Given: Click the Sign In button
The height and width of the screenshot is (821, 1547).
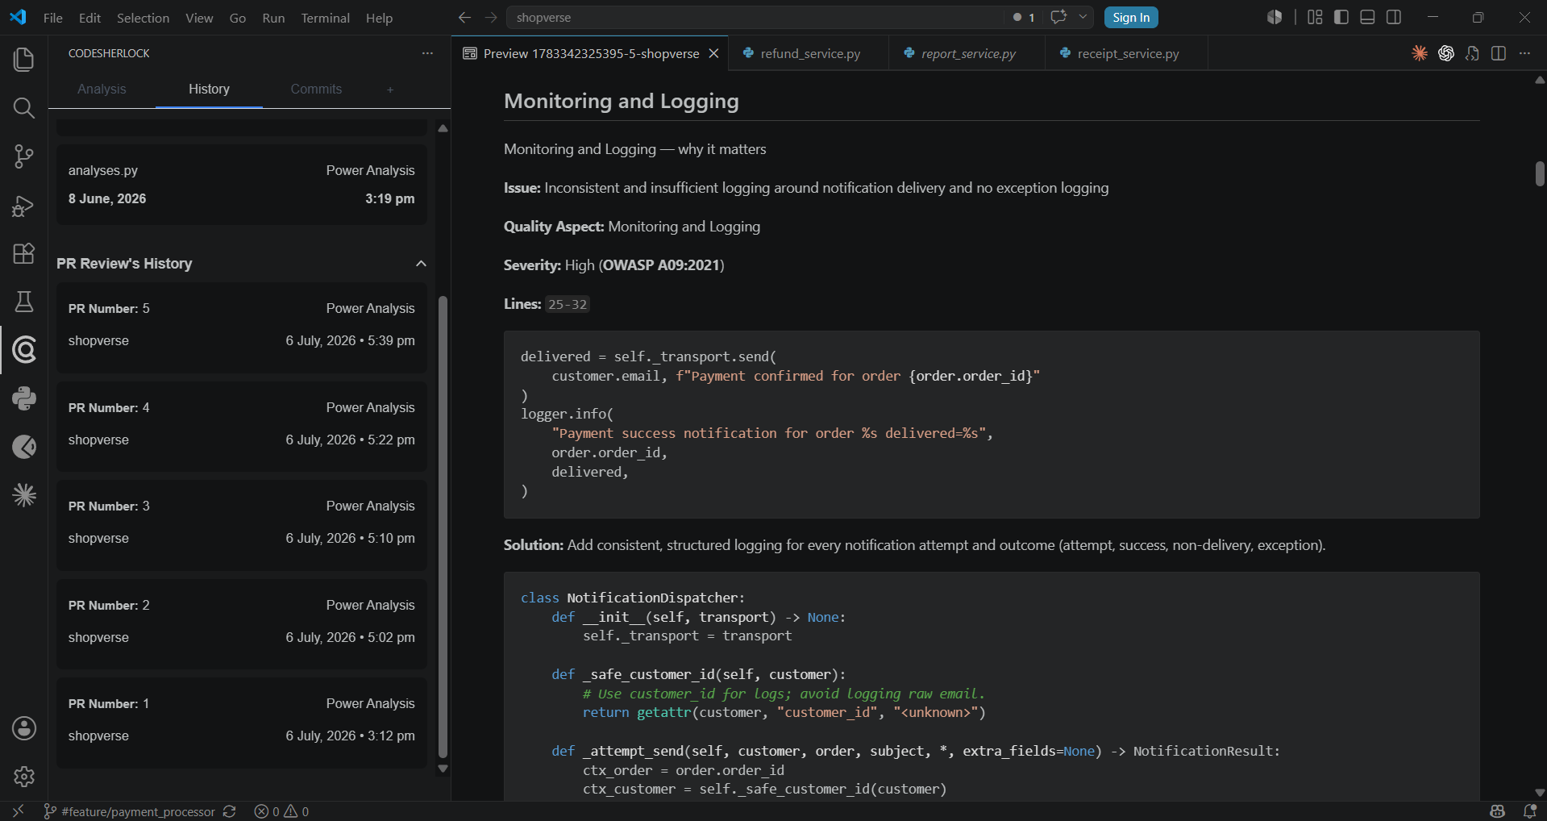Looking at the screenshot, I should click(x=1131, y=17).
